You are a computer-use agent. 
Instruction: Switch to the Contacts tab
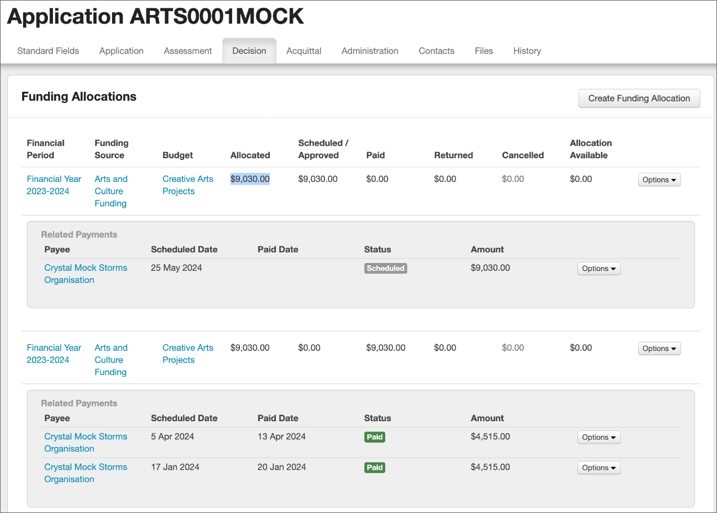point(436,51)
